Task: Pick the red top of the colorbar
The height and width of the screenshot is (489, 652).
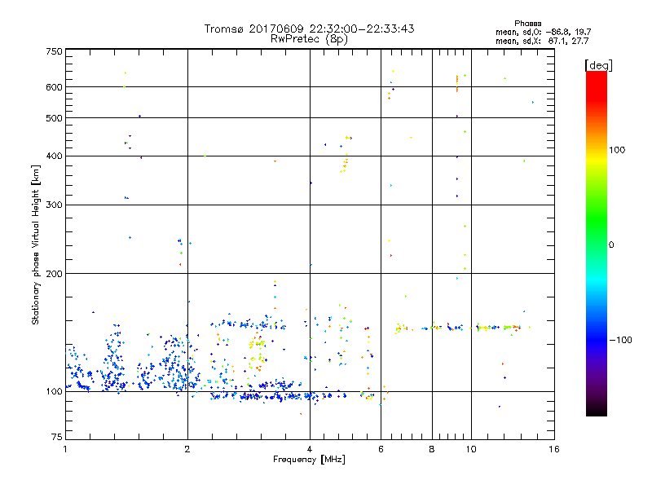Action: click(x=596, y=77)
